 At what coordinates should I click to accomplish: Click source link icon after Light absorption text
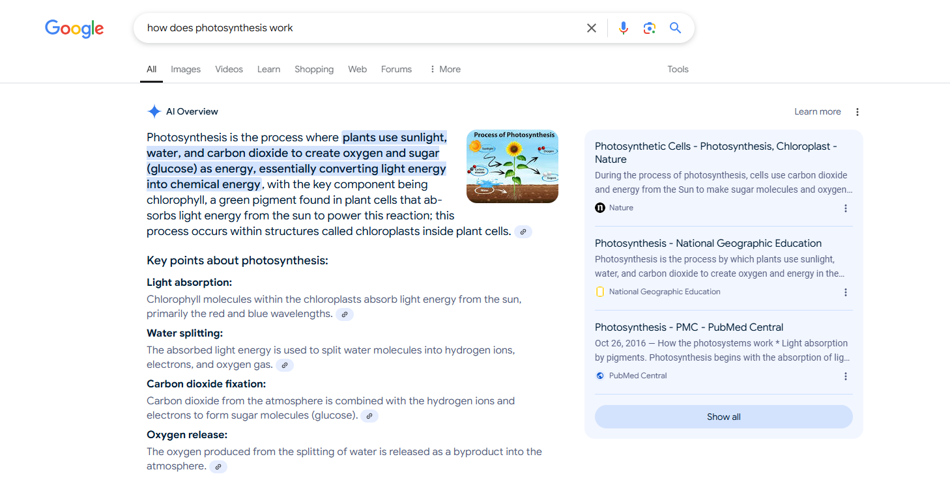pyautogui.click(x=345, y=314)
